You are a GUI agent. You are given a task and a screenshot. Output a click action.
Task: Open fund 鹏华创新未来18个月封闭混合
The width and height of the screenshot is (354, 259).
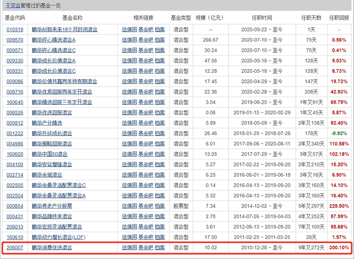65,29
